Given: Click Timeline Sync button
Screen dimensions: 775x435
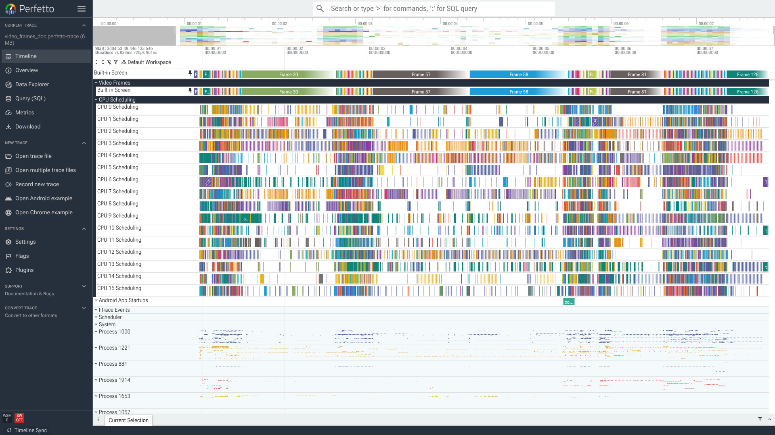Looking at the screenshot, I should pyautogui.click(x=27, y=430).
